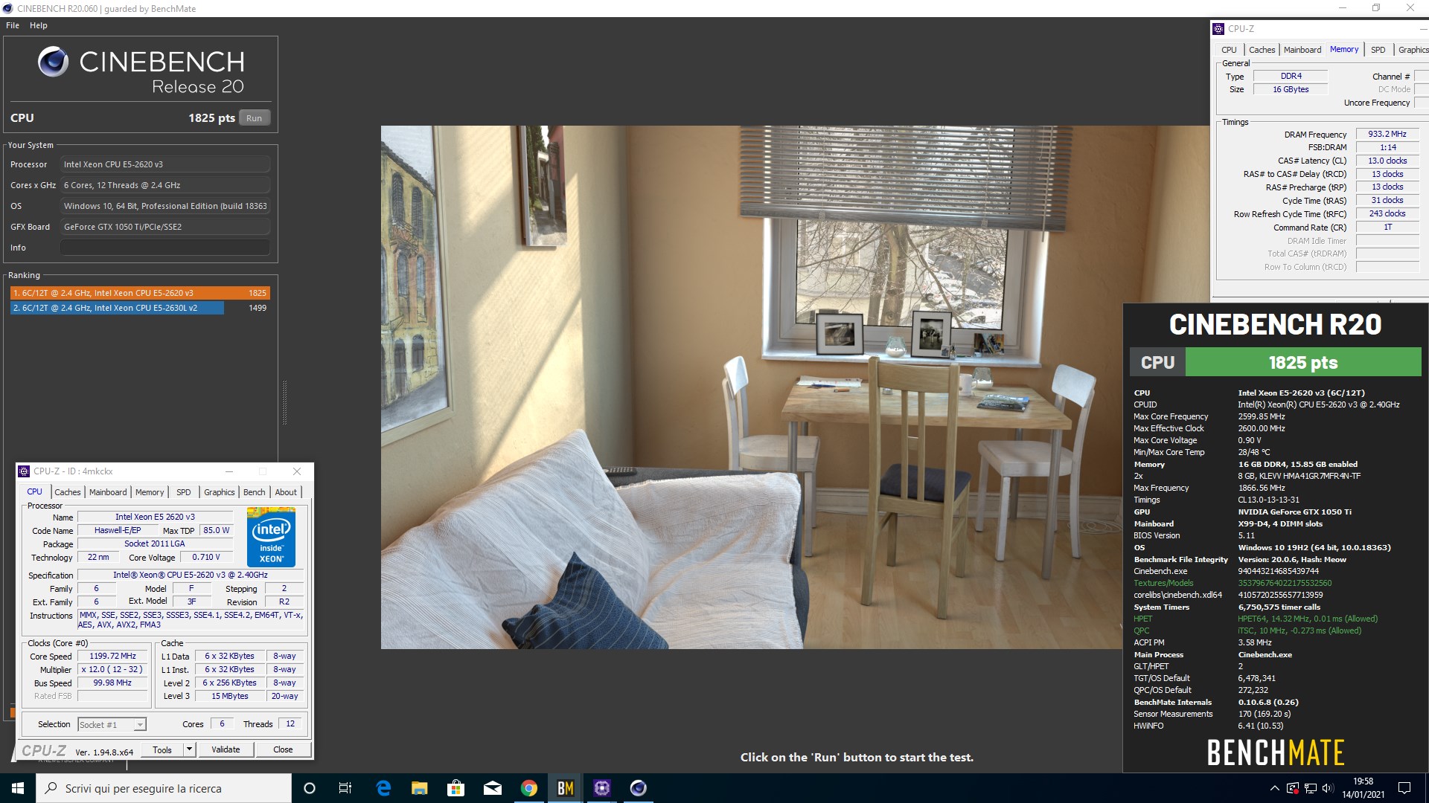Open Task View on the taskbar
This screenshot has width=1429, height=803.
(345, 788)
